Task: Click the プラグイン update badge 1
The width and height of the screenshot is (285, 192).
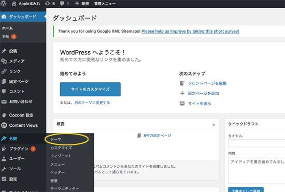Action: click(33, 149)
